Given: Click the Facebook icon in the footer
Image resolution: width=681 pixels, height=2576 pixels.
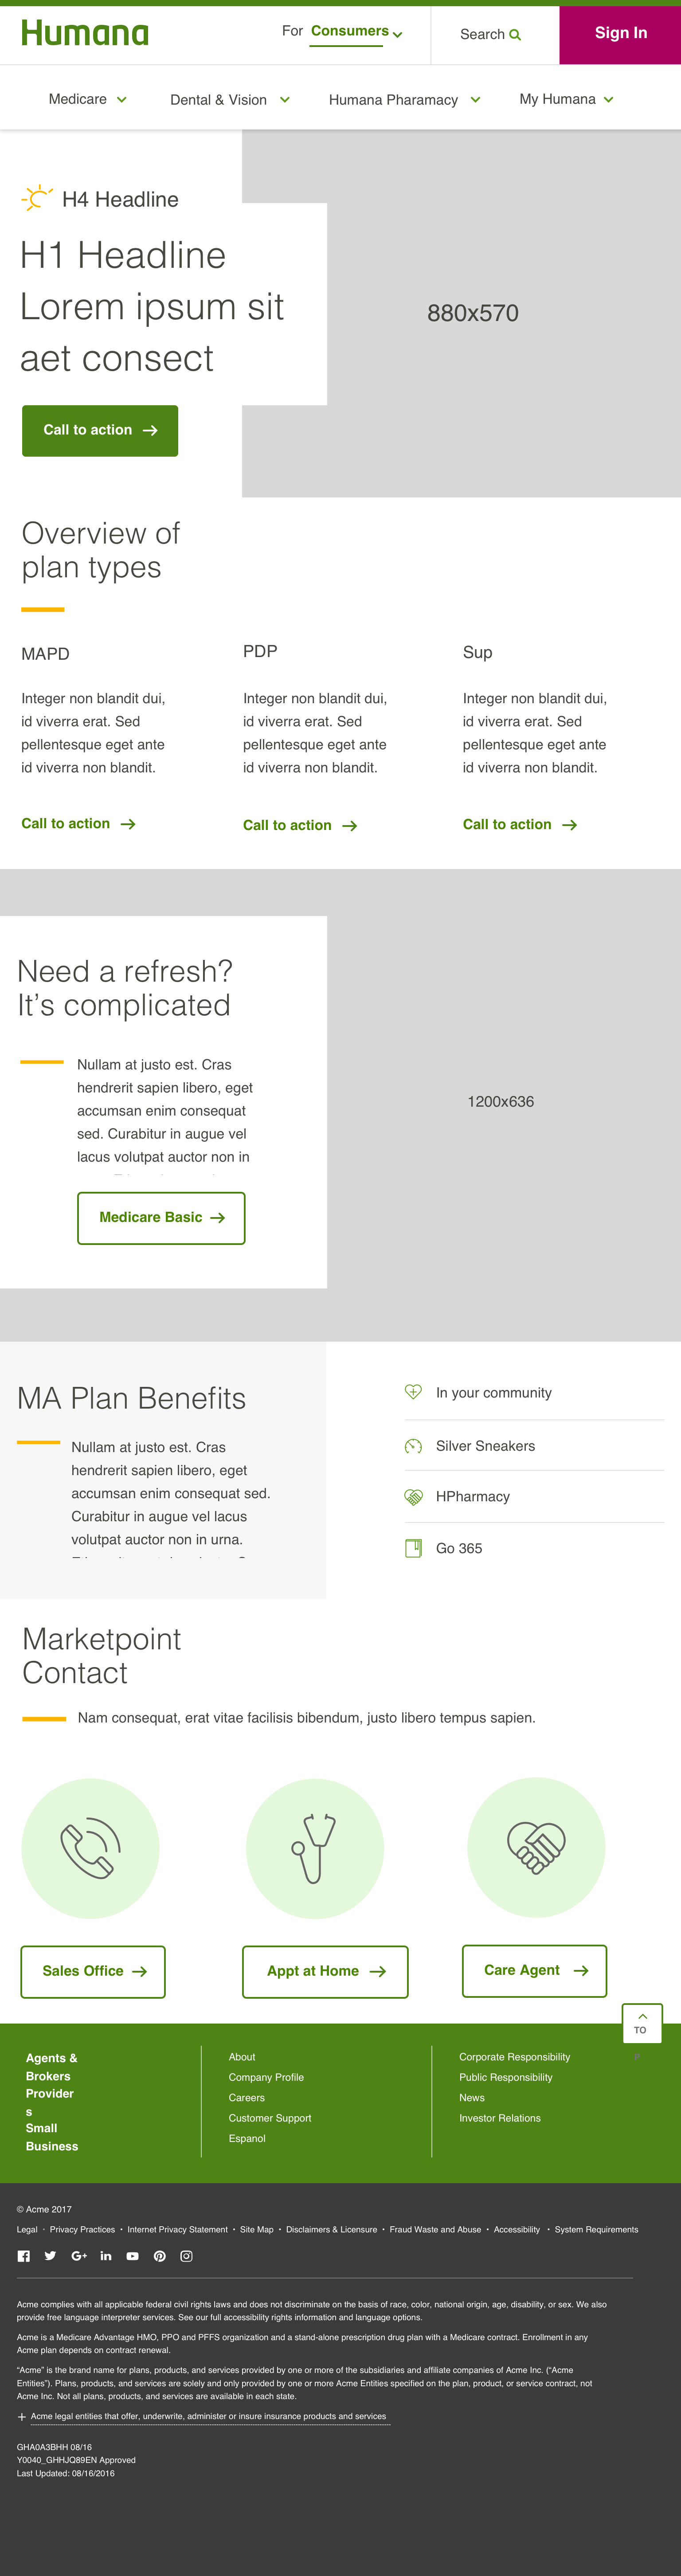Looking at the screenshot, I should (x=24, y=2256).
